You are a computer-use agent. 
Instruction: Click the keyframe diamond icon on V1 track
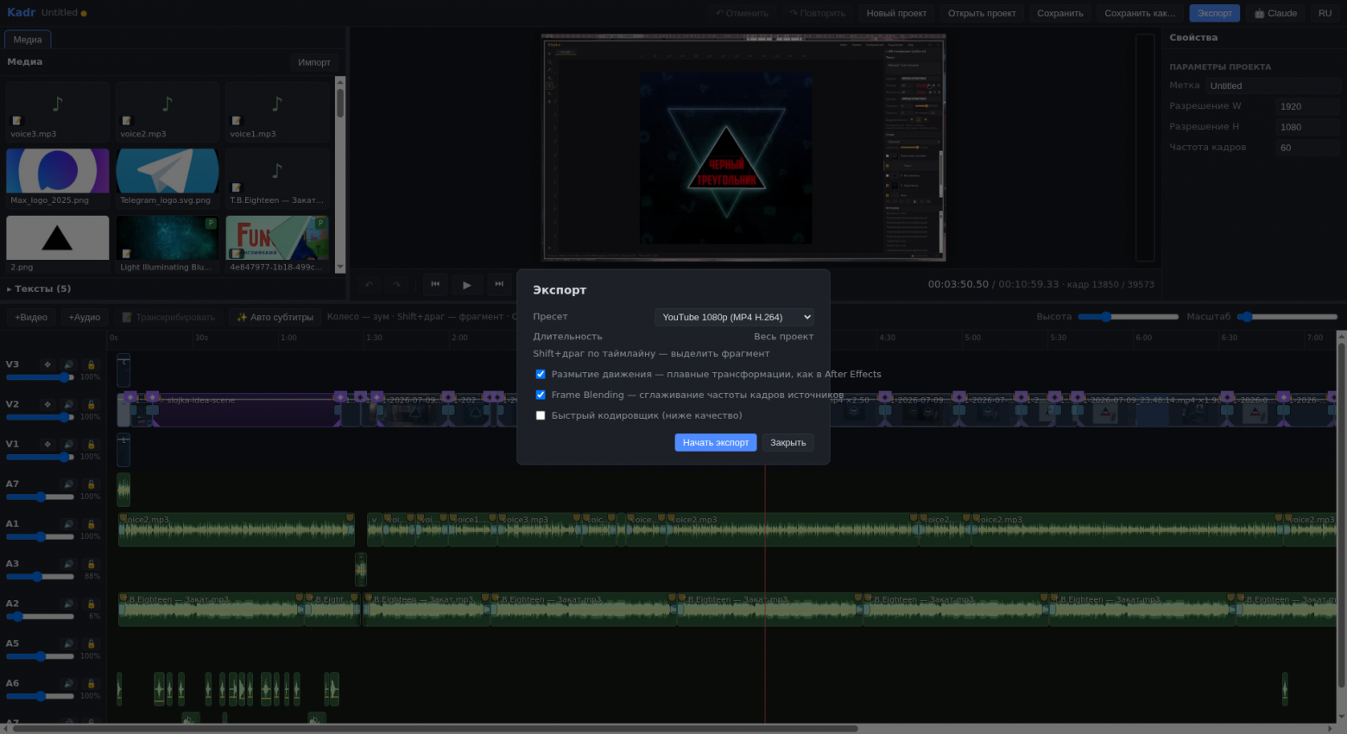[x=47, y=444]
